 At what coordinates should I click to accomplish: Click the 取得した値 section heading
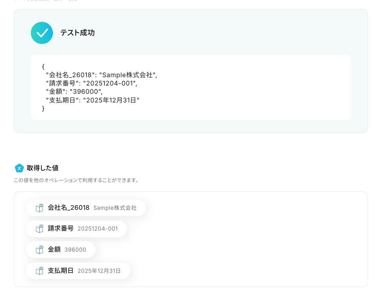[x=43, y=168]
